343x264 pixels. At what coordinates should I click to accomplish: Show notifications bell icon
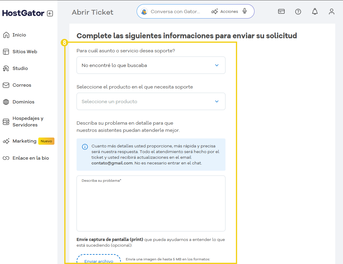pos(315,12)
